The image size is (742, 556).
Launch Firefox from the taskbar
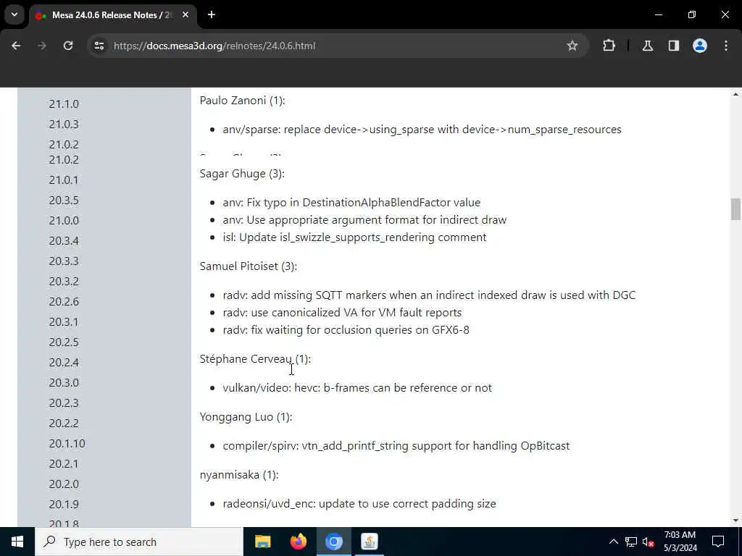[298, 542]
